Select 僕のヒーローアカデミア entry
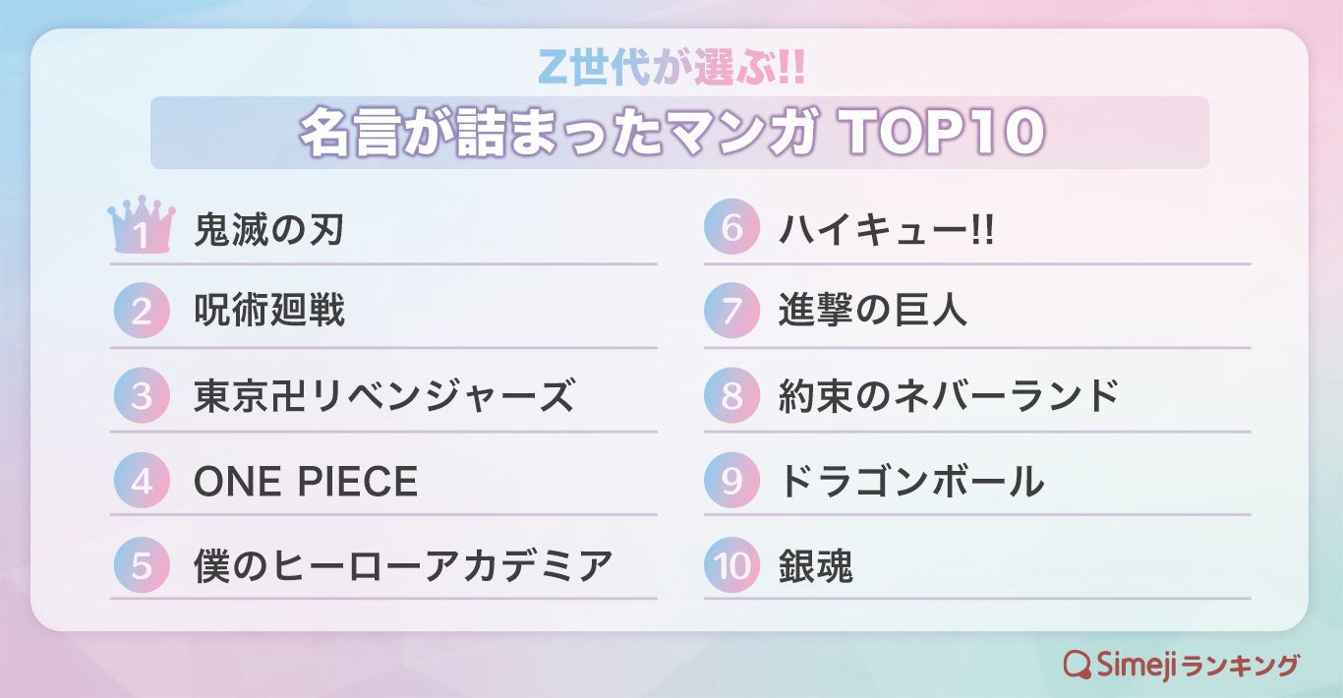1343x698 pixels. pos(403,566)
